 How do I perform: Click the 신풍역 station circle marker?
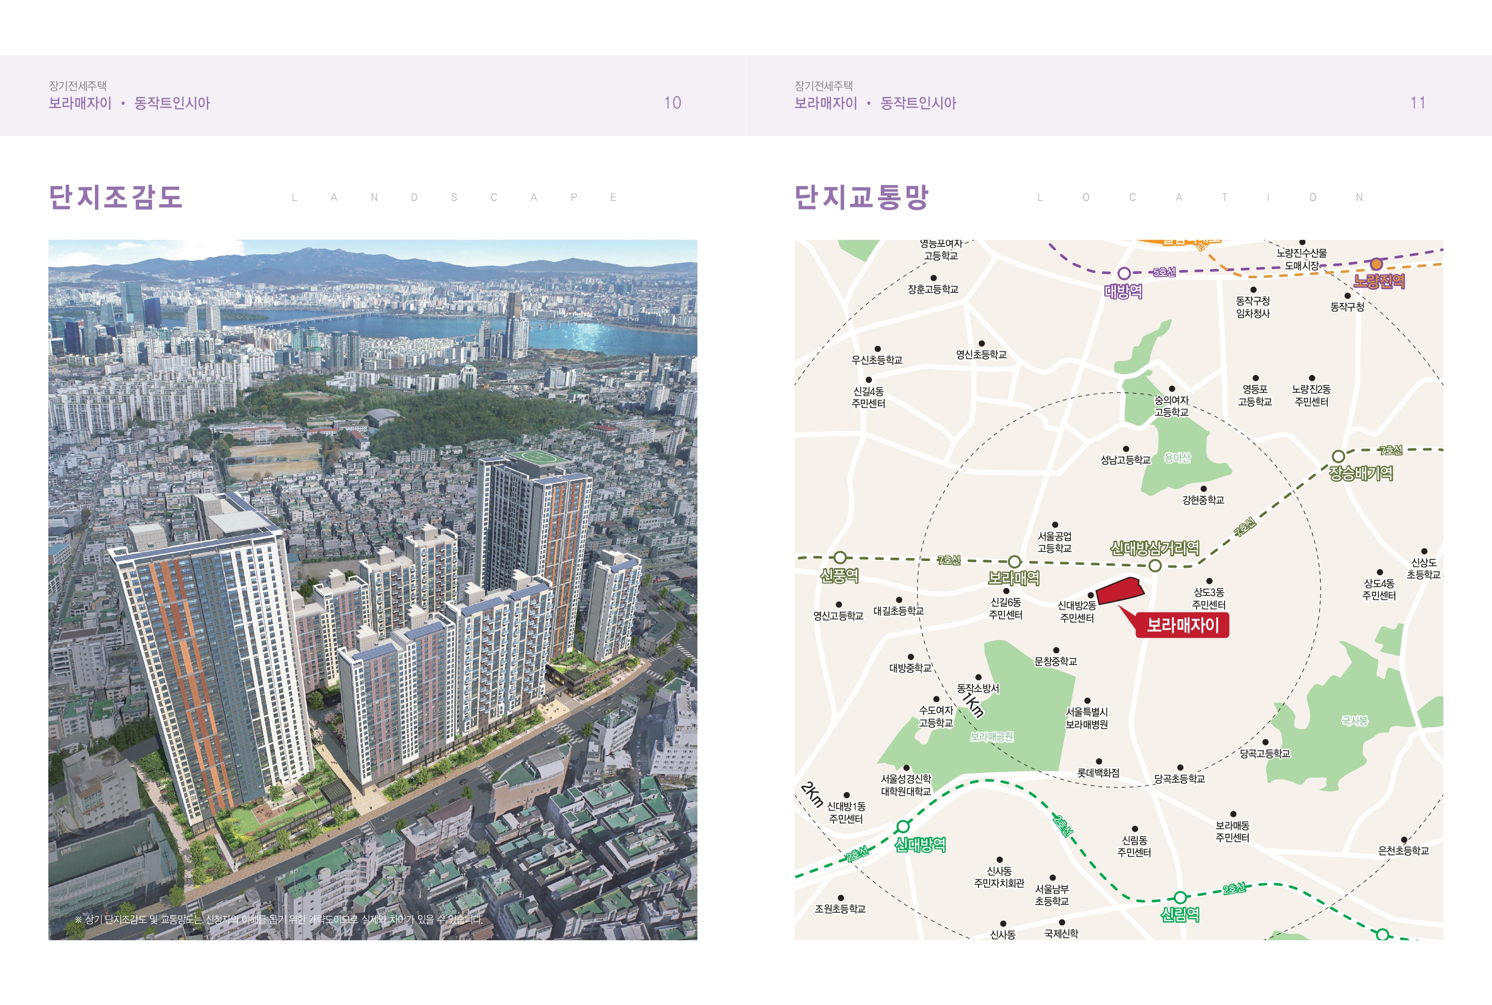(x=839, y=558)
